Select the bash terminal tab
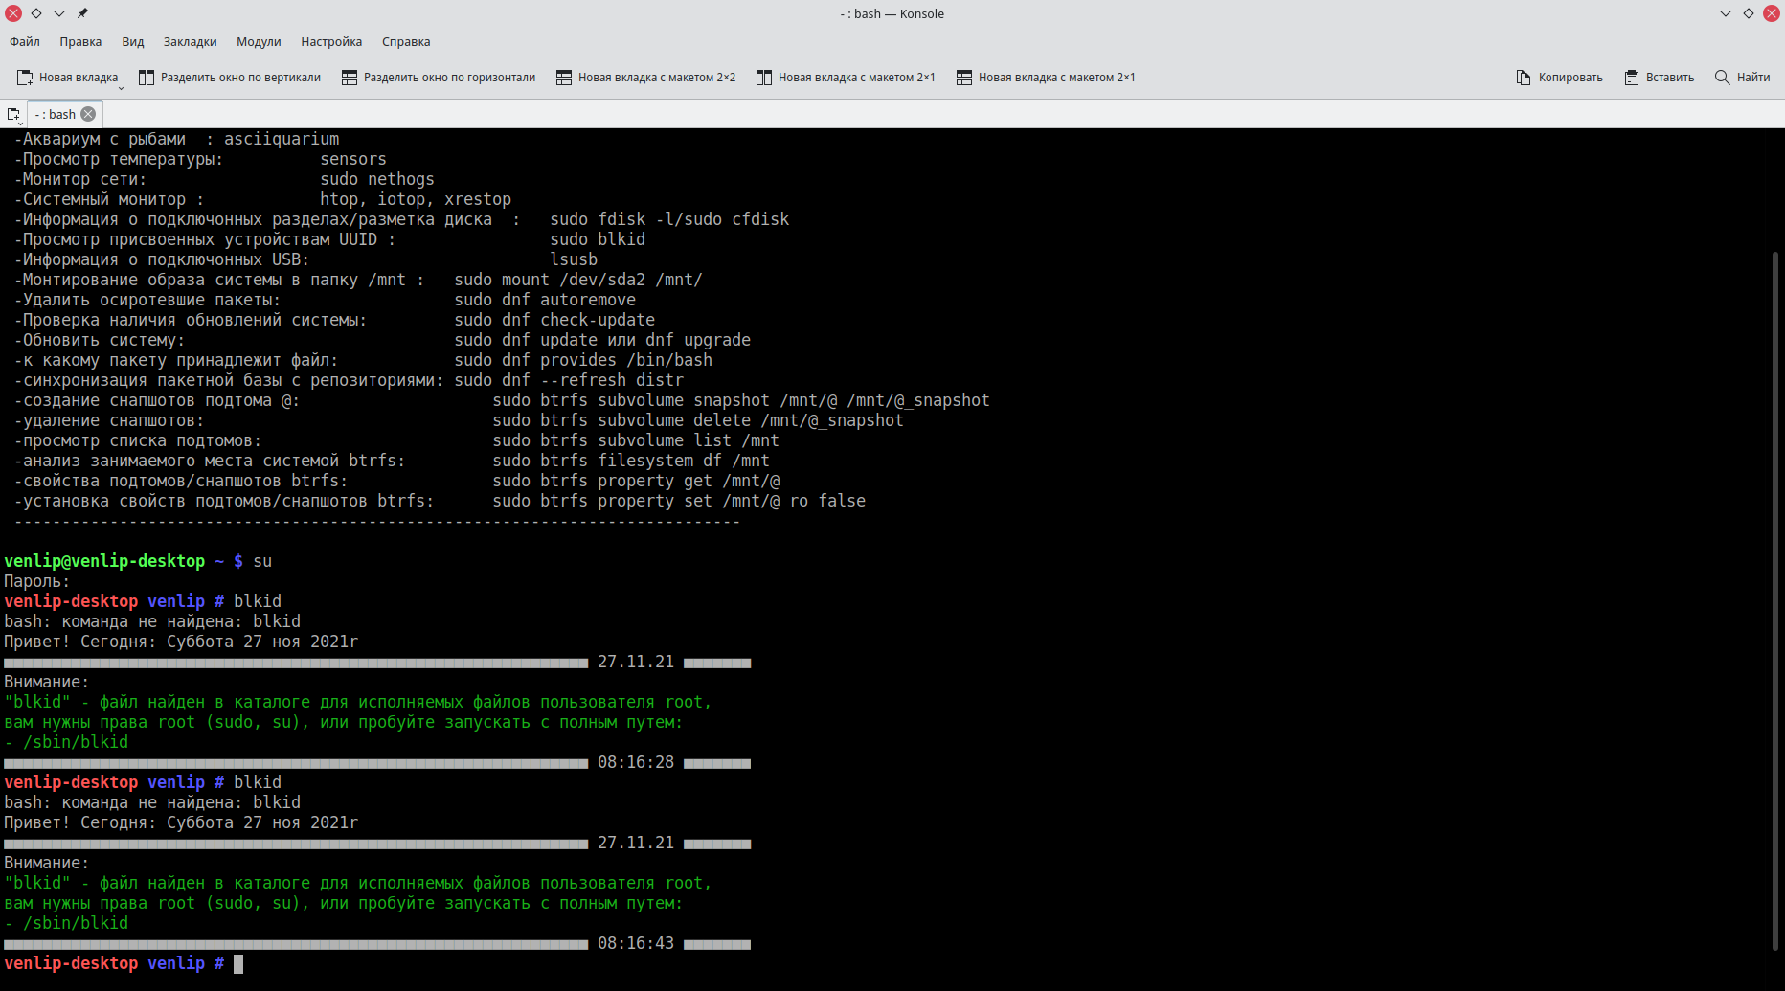This screenshot has width=1785, height=991. pyautogui.click(x=57, y=114)
